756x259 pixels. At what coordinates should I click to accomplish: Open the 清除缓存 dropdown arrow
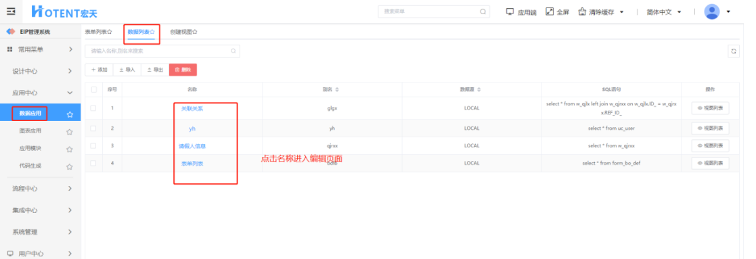pyautogui.click(x=621, y=12)
